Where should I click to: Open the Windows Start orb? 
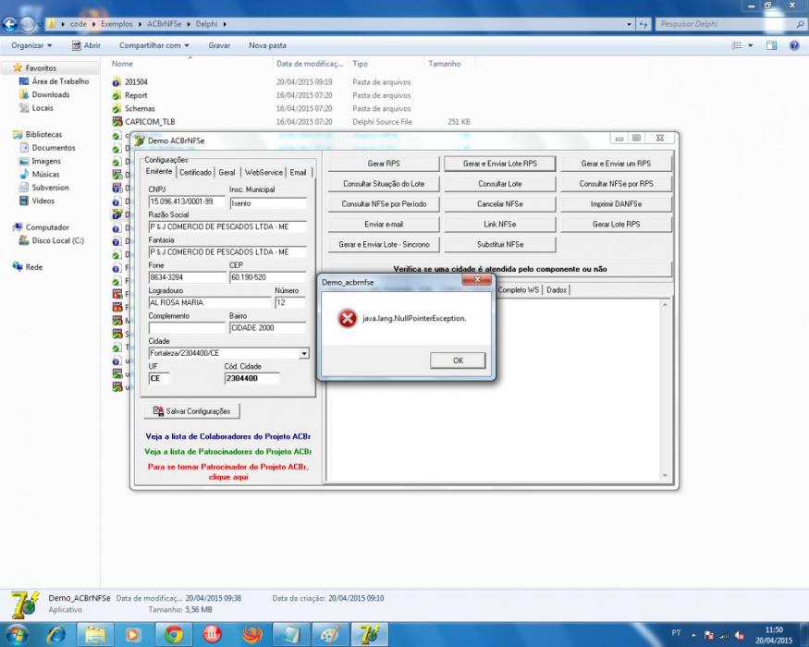coord(17,634)
